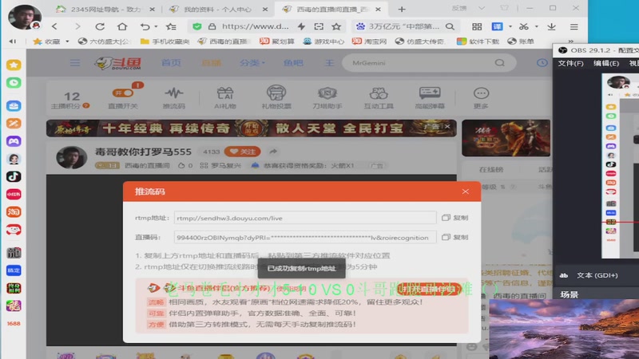Click the TikTok icon in browser sidebar
This screenshot has height=359, width=639.
click(14, 176)
